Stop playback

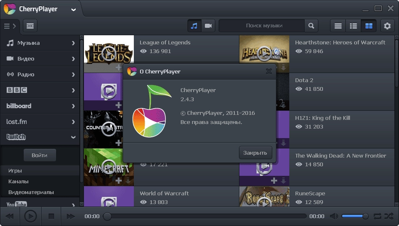(x=51, y=216)
